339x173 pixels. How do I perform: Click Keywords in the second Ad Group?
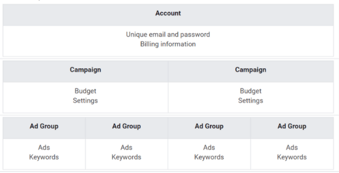[126, 157]
